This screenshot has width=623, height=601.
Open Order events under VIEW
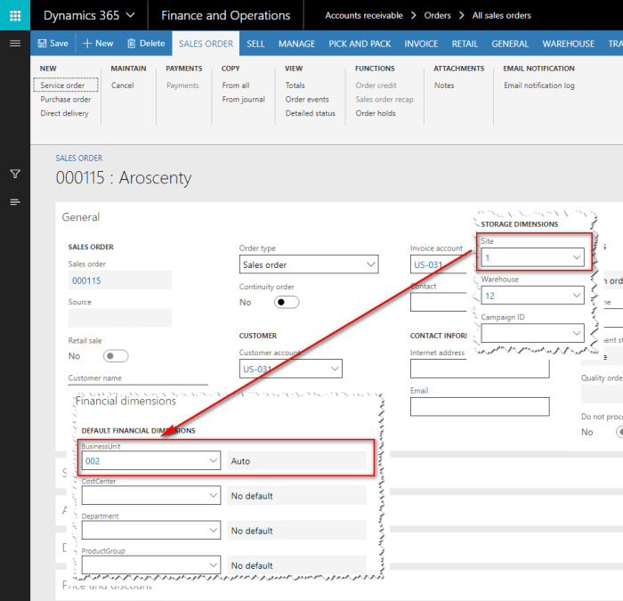(307, 100)
